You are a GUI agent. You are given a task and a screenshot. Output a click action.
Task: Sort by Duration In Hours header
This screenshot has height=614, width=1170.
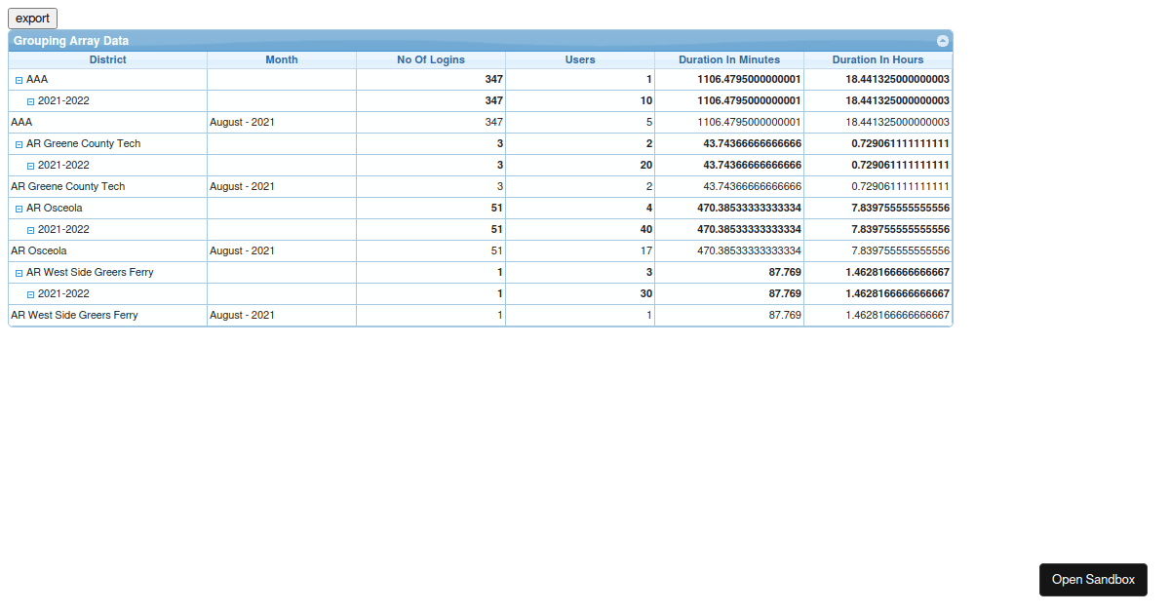[x=877, y=59]
